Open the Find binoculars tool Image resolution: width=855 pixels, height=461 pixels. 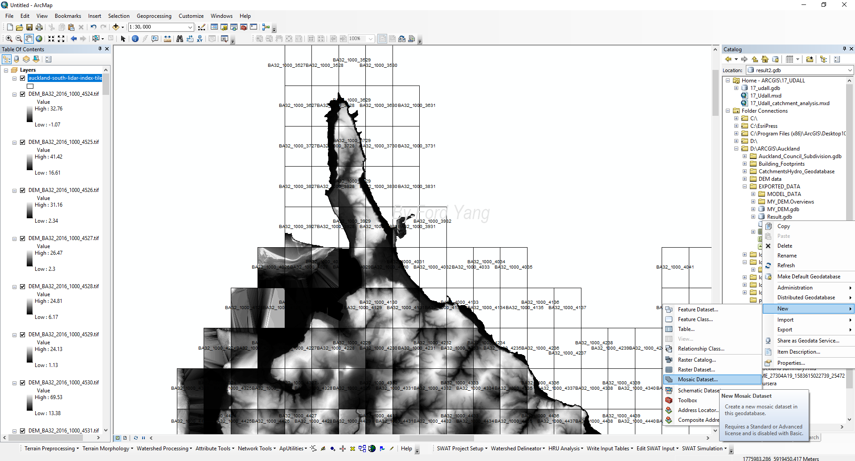coord(180,39)
